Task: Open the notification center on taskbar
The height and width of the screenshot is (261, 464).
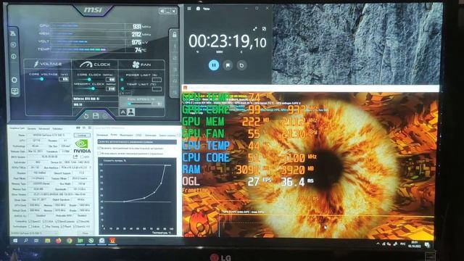Action: (427, 244)
